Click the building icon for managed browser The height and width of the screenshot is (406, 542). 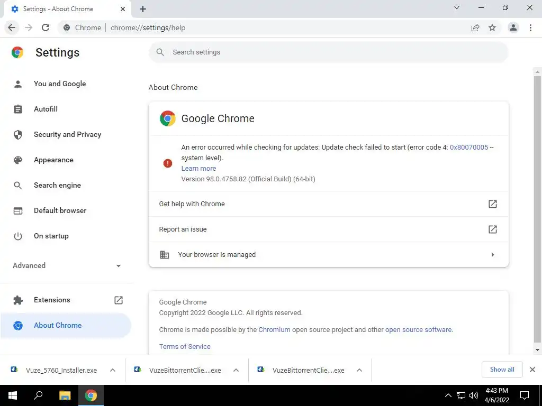[164, 255]
